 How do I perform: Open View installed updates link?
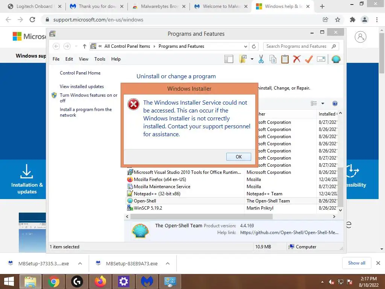coord(82,87)
